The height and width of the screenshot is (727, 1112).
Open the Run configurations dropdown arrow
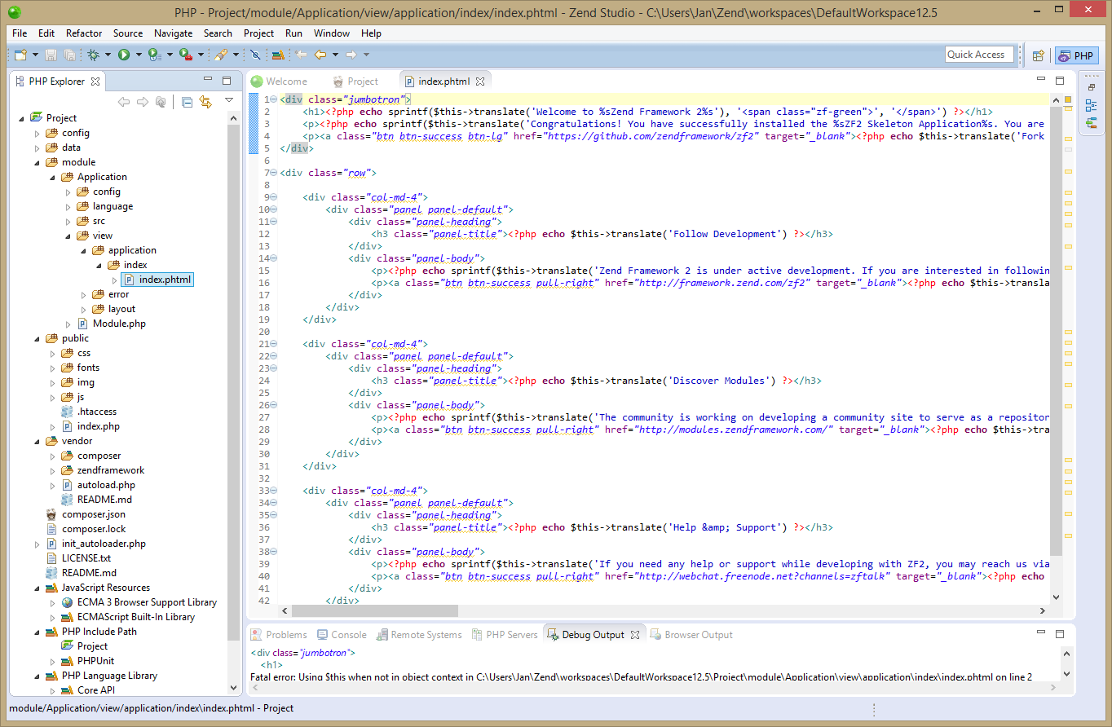tap(138, 55)
